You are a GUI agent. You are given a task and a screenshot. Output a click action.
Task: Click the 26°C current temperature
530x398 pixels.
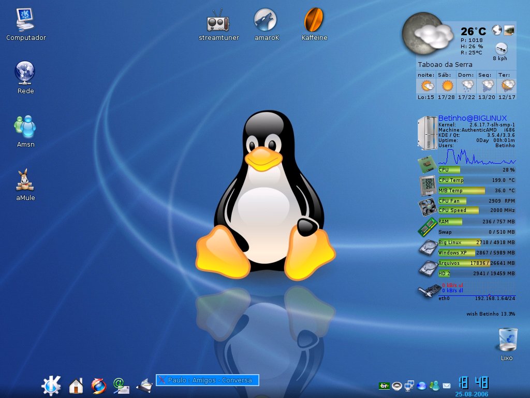473,32
